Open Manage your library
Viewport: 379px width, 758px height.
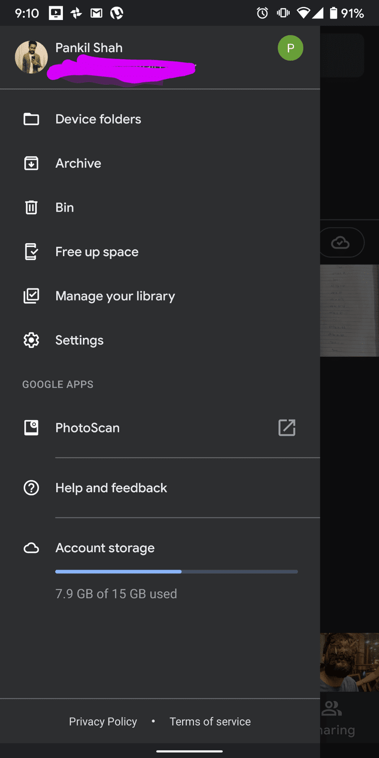[x=160, y=296]
